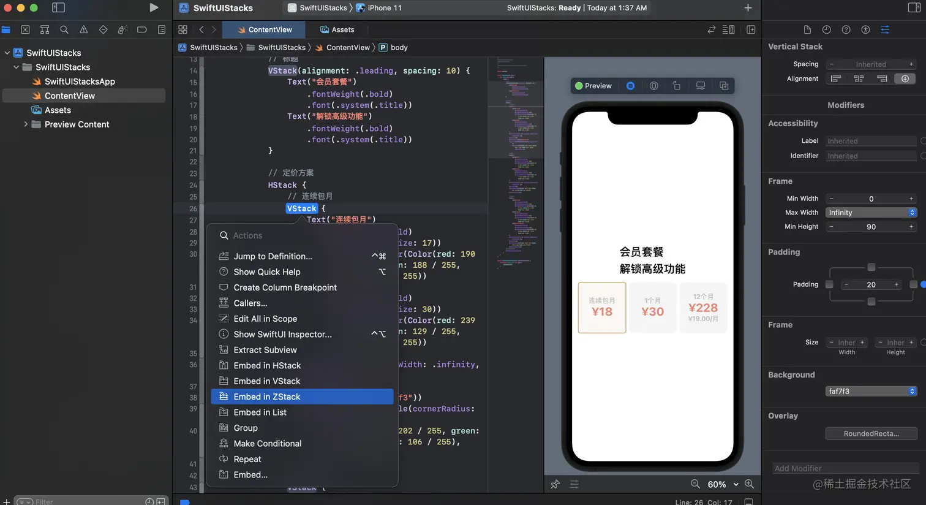The height and width of the screenshot is (505, 926).
Task: Open the source control navigator icon
Action: click(25, 29)
